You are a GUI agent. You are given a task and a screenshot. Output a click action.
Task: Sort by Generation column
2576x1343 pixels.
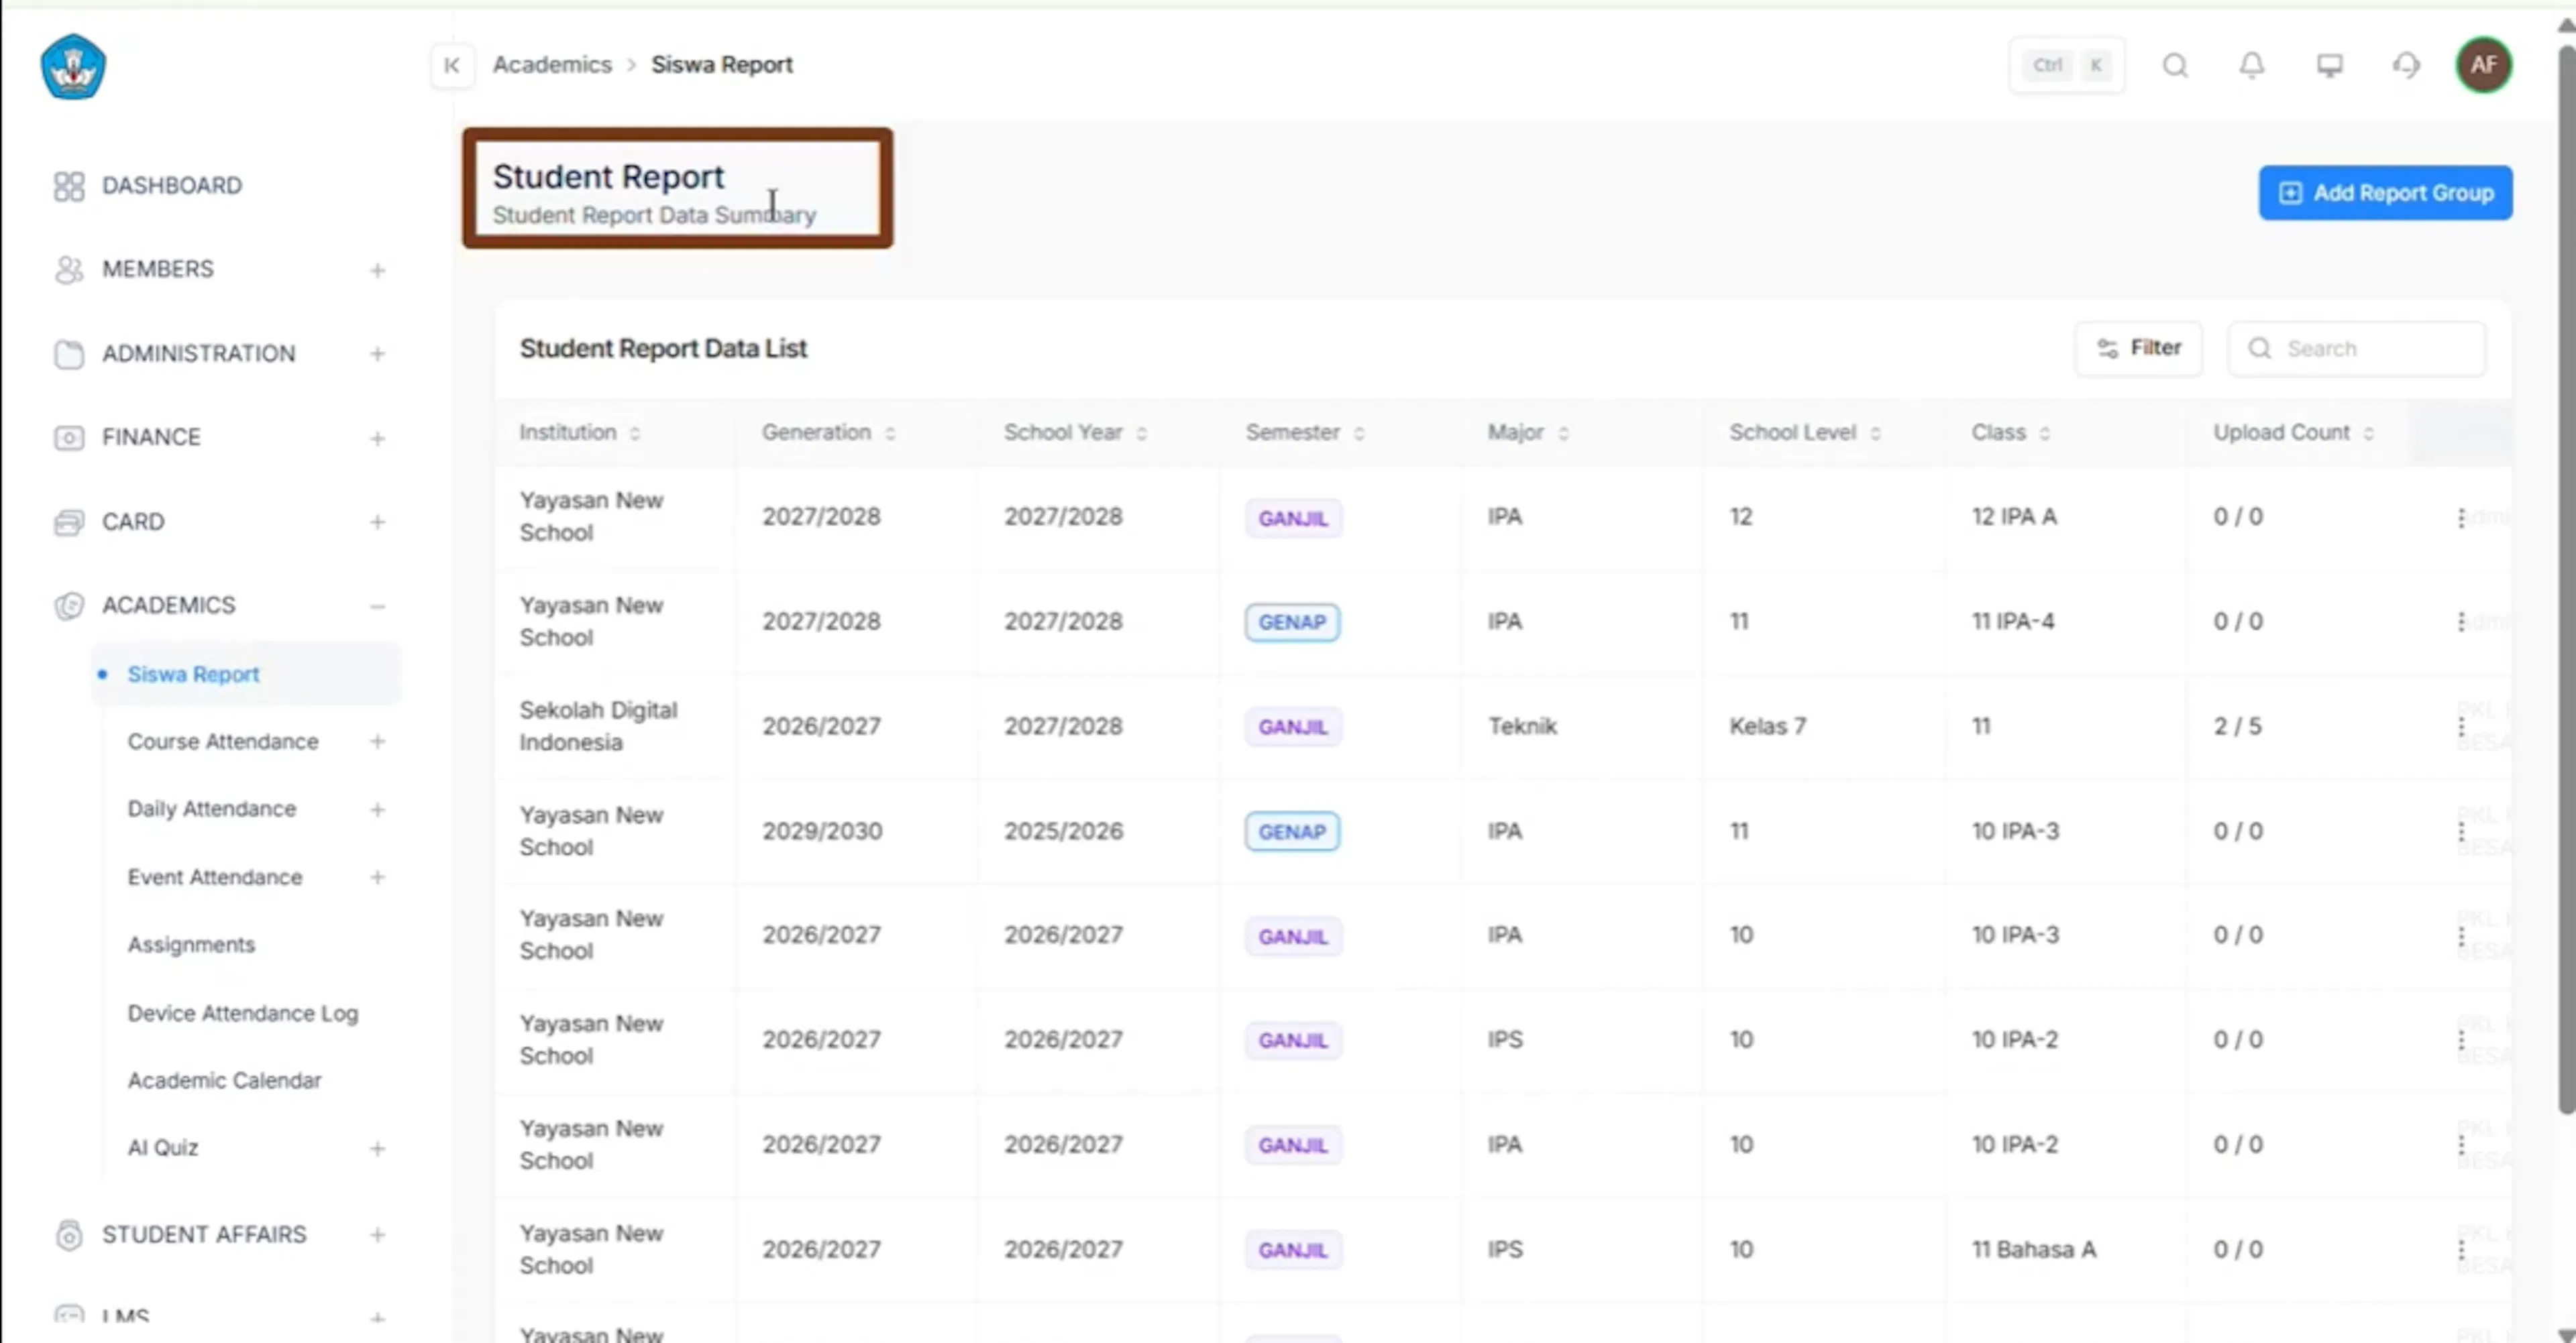(890, 434)
